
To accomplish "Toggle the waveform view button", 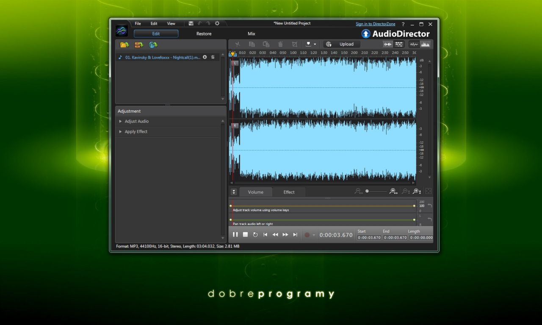I will coord(414,44).
